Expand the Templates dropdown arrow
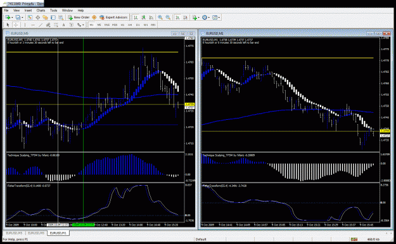Screen dimensions: 396x244 219,18
